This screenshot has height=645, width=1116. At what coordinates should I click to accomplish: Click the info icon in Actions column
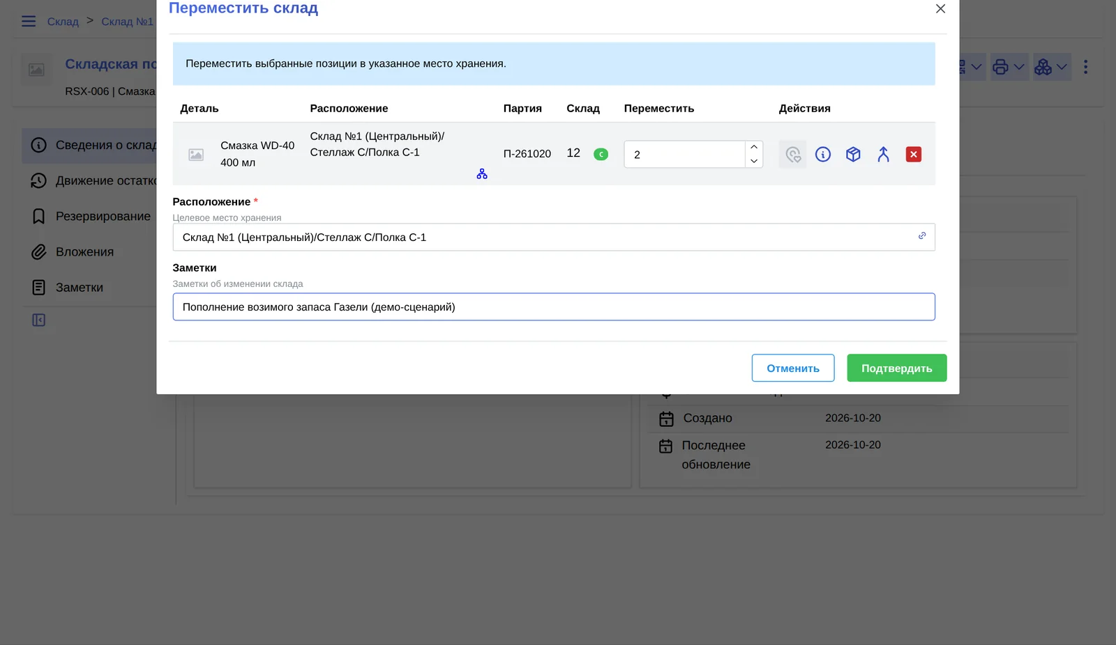click(x=823, y=155)
